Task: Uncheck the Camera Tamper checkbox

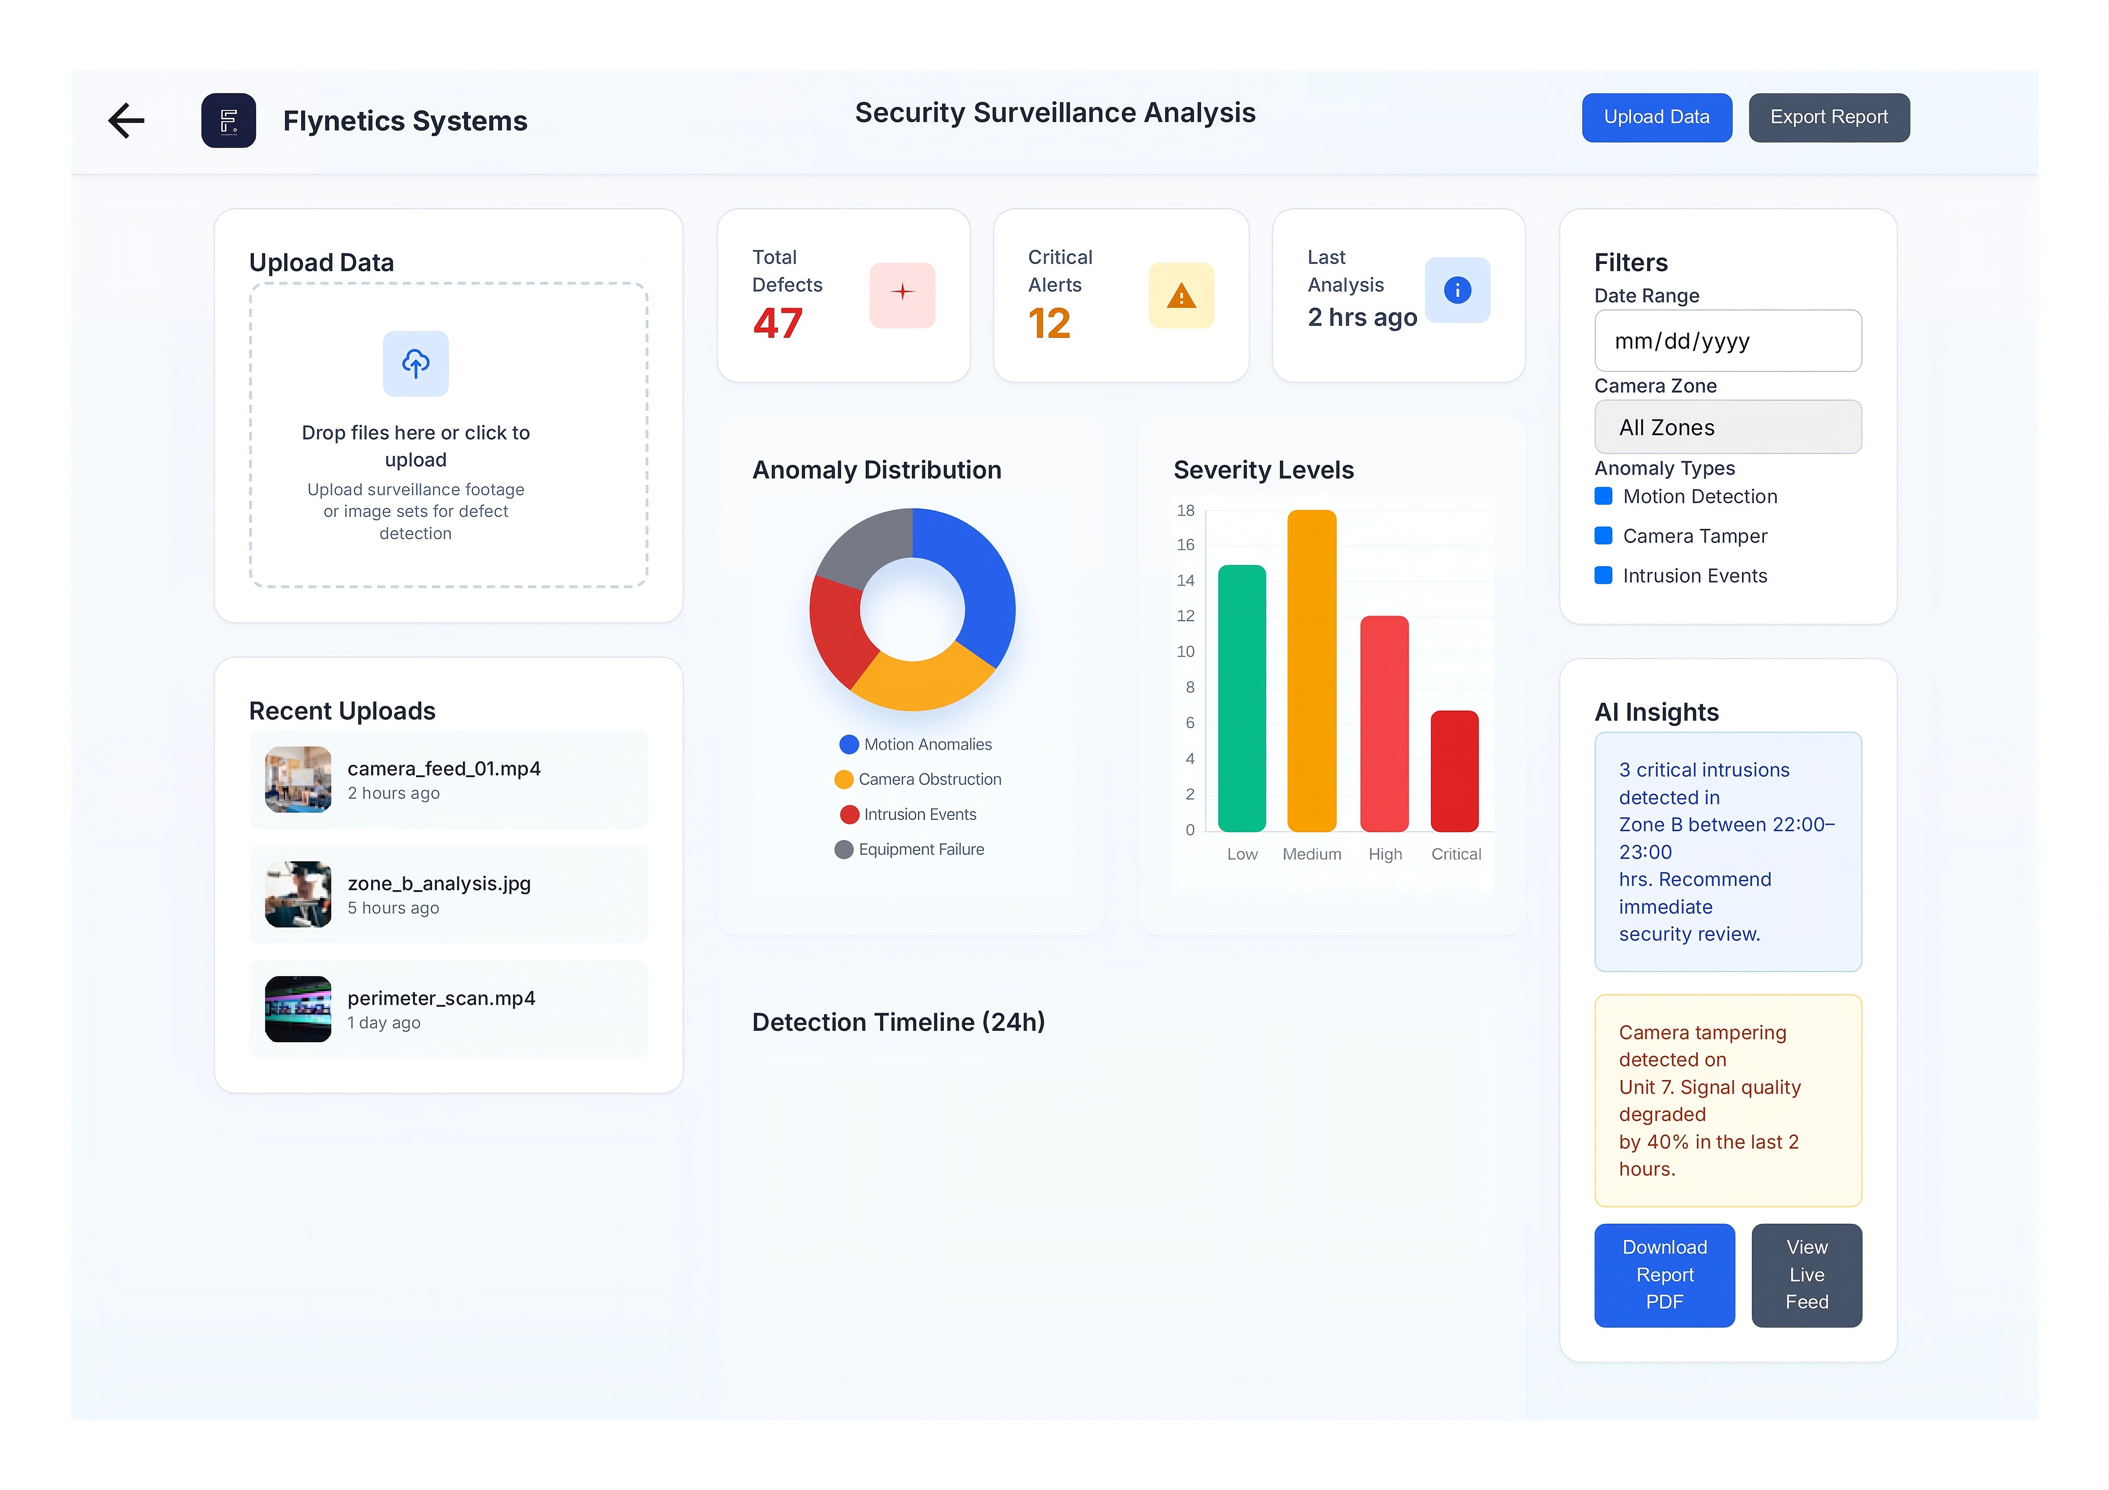Action: [x=1604, y=536]
